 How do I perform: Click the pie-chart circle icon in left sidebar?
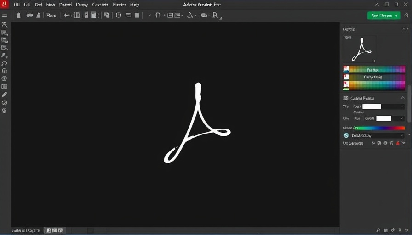[x=4, y=103]
